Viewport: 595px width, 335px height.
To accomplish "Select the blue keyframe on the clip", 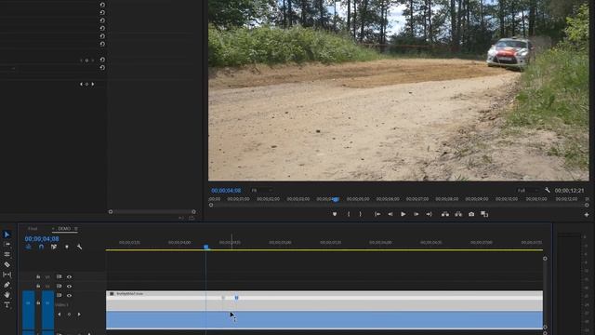I will (236, 298).
